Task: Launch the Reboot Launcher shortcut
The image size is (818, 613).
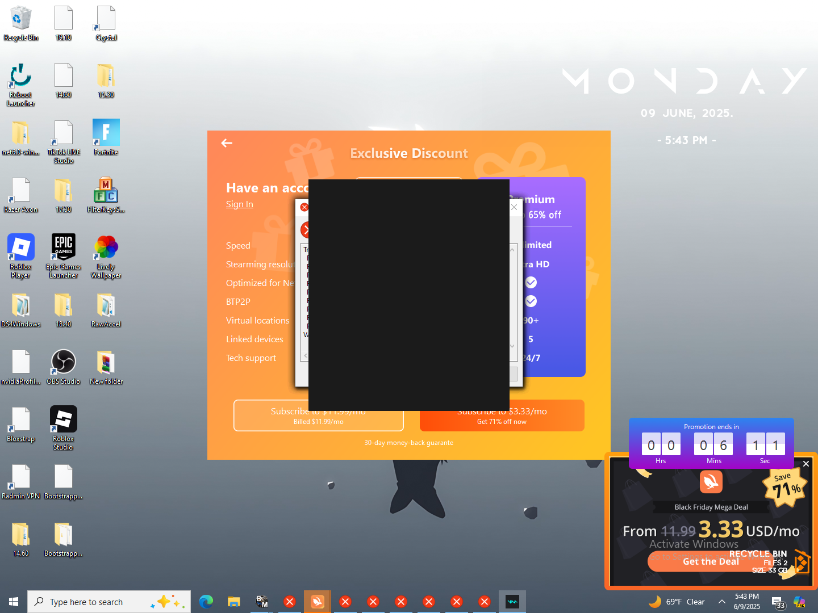Action: tap(21, 85)
